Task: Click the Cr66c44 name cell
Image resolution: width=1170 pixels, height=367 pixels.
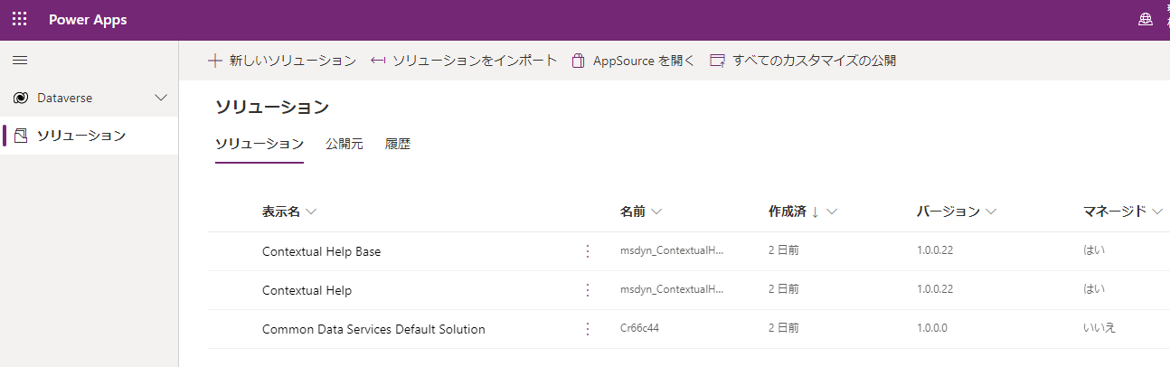Action: 639,329
